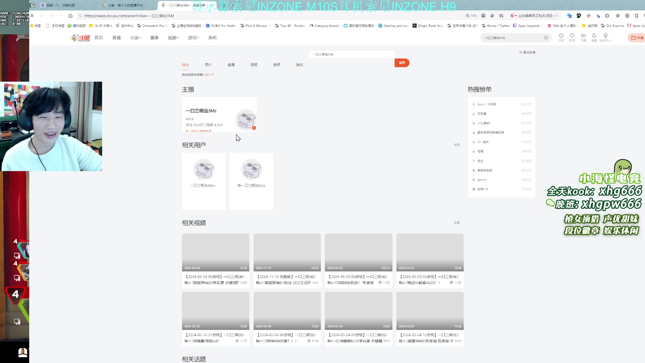Open video 【2024-05-05 00点场】 thumbnail
Viewport: 645px width, 363px height.
point(358,252)
